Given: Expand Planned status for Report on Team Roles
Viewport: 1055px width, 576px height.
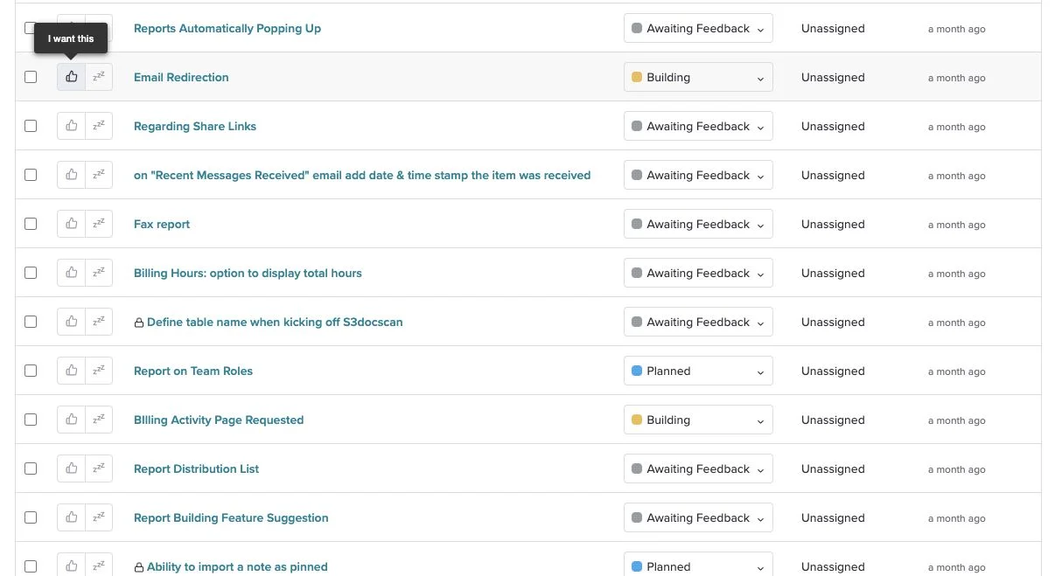Looking at the screenshot, I should tap(698, 371).
